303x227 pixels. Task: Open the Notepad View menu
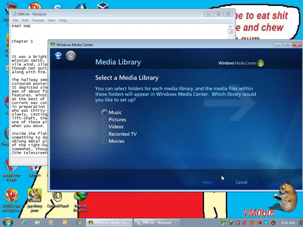point(51,20)
